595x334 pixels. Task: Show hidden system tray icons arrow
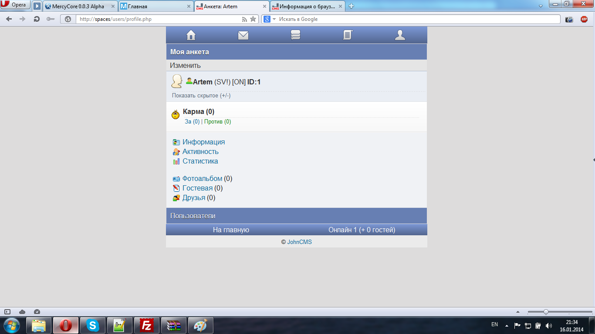pyautogui.click(x=507, y=325)
